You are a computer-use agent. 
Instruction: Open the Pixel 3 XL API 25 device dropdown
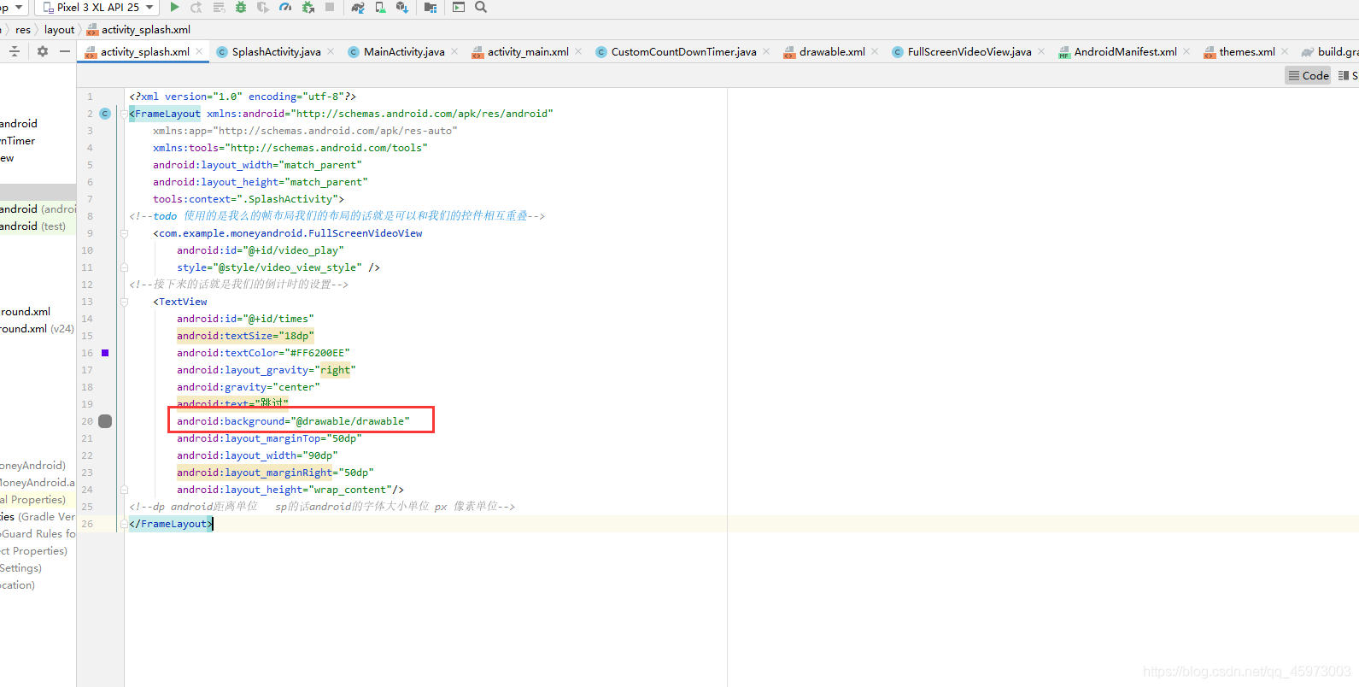click(x=97, y=7)
